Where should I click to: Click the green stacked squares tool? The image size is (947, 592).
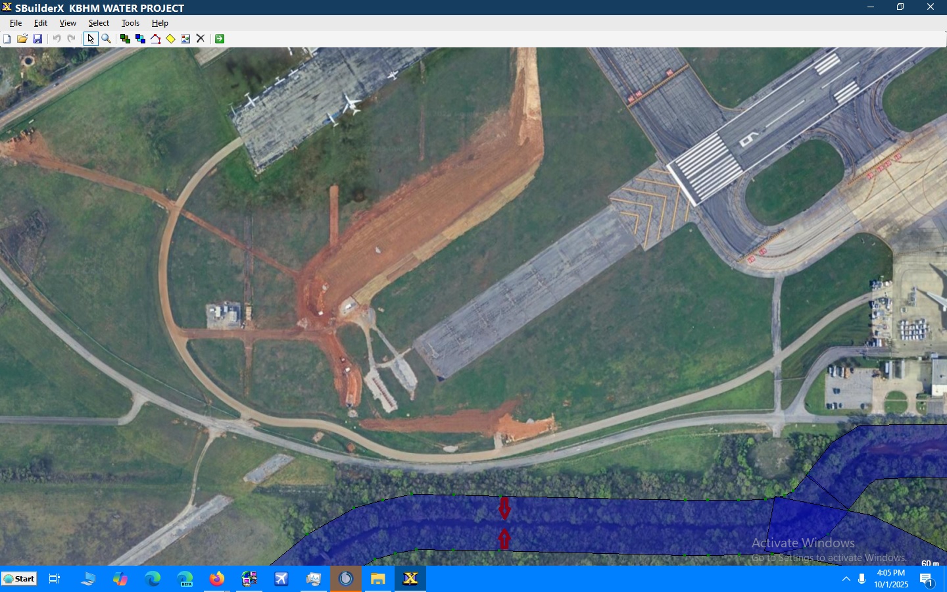(125, 39)
